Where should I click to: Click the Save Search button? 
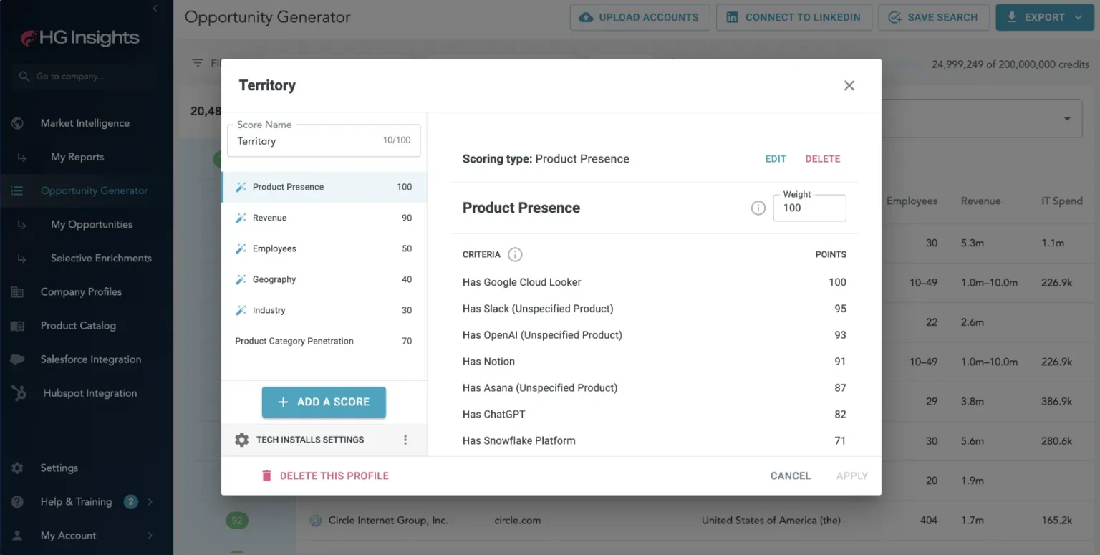(934, 17)
